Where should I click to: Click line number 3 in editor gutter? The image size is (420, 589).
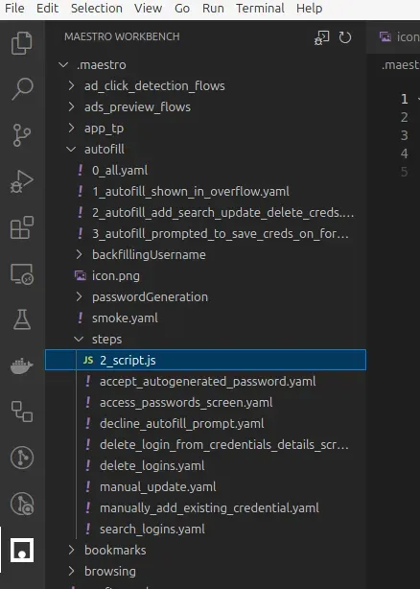[405, 135]
